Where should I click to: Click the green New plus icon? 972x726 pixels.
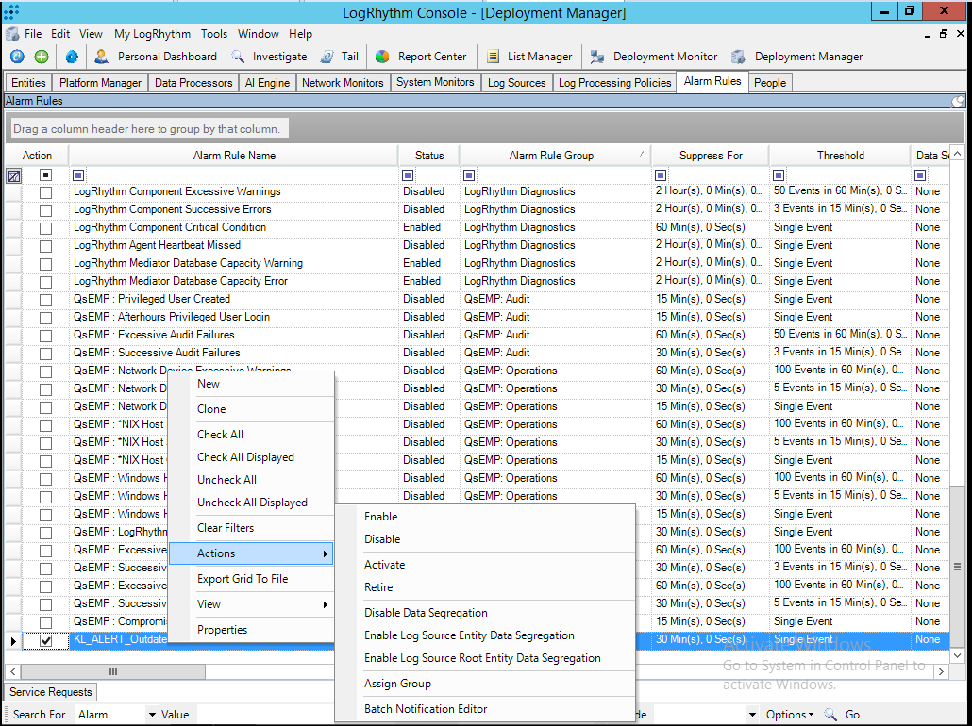[x=42, y=57]
